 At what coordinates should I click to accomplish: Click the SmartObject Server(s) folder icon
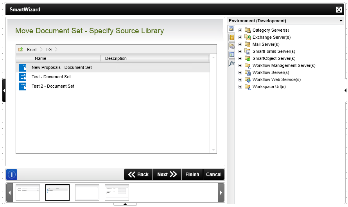(248, 58)
